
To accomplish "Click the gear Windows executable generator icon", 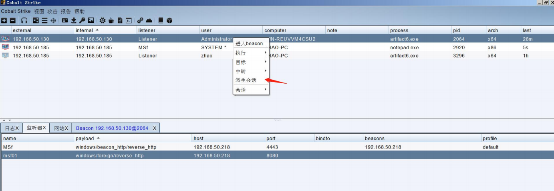I will [x=103, y=20].
